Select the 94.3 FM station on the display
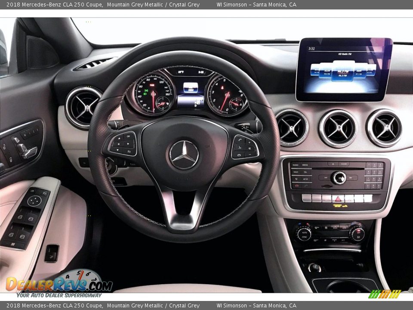The image size is (413, 310). pyautogui.click(x=343, y=72)
